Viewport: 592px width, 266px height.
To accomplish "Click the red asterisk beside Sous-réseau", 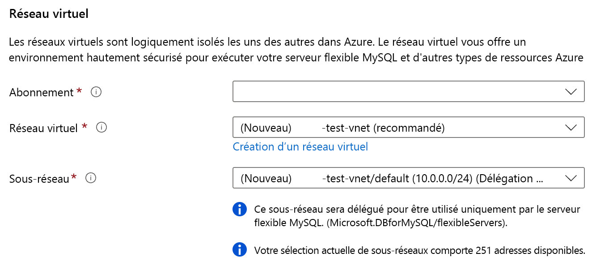I will 74,178.
